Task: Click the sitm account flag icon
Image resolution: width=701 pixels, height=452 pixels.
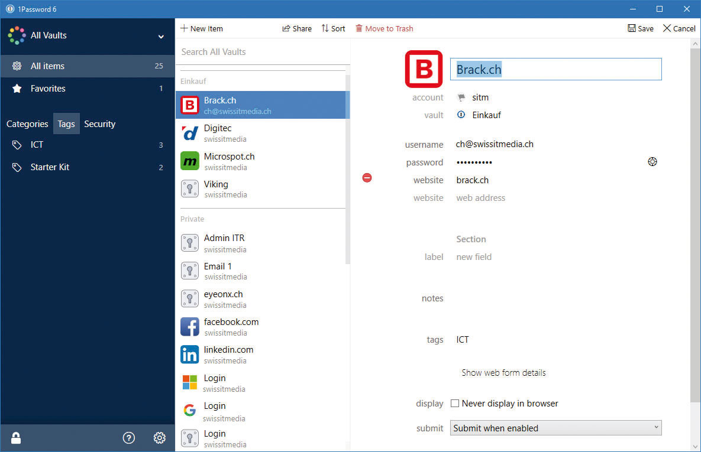Action: point(461,97)
